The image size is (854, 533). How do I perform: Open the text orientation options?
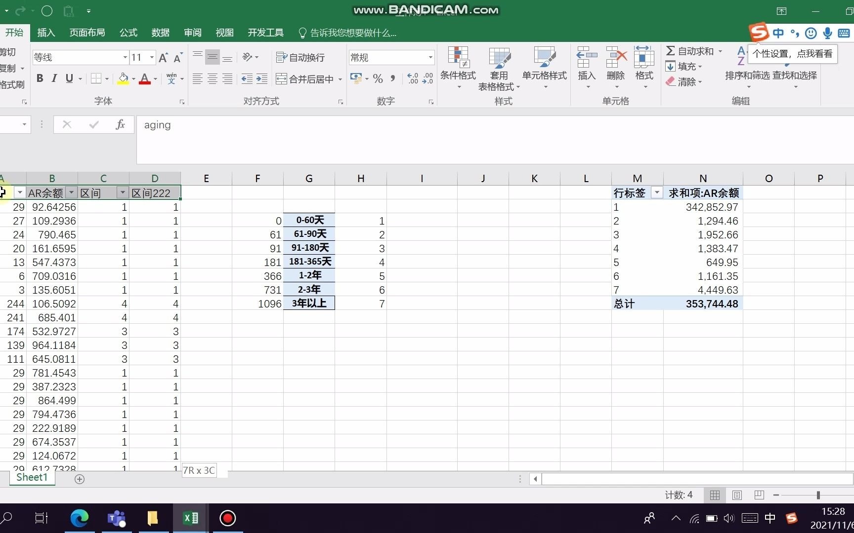click(251, 57)
